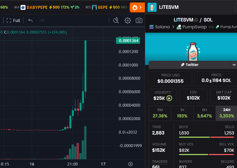Open chart settings gear
Image resolution: width=237 pixels, height=168 pixels.
[x=128, y=20]
